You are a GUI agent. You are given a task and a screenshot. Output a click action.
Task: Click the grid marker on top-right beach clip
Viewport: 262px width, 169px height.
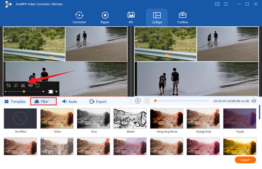click(96, 29)
